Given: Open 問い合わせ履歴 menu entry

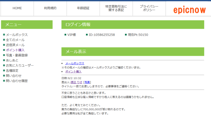Looking at the screenshot, I should pos(17,81).
